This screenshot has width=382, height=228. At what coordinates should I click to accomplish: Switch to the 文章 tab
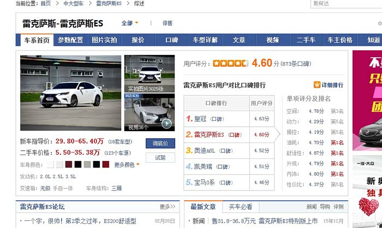pyautogui.click(x=239, y=40)
